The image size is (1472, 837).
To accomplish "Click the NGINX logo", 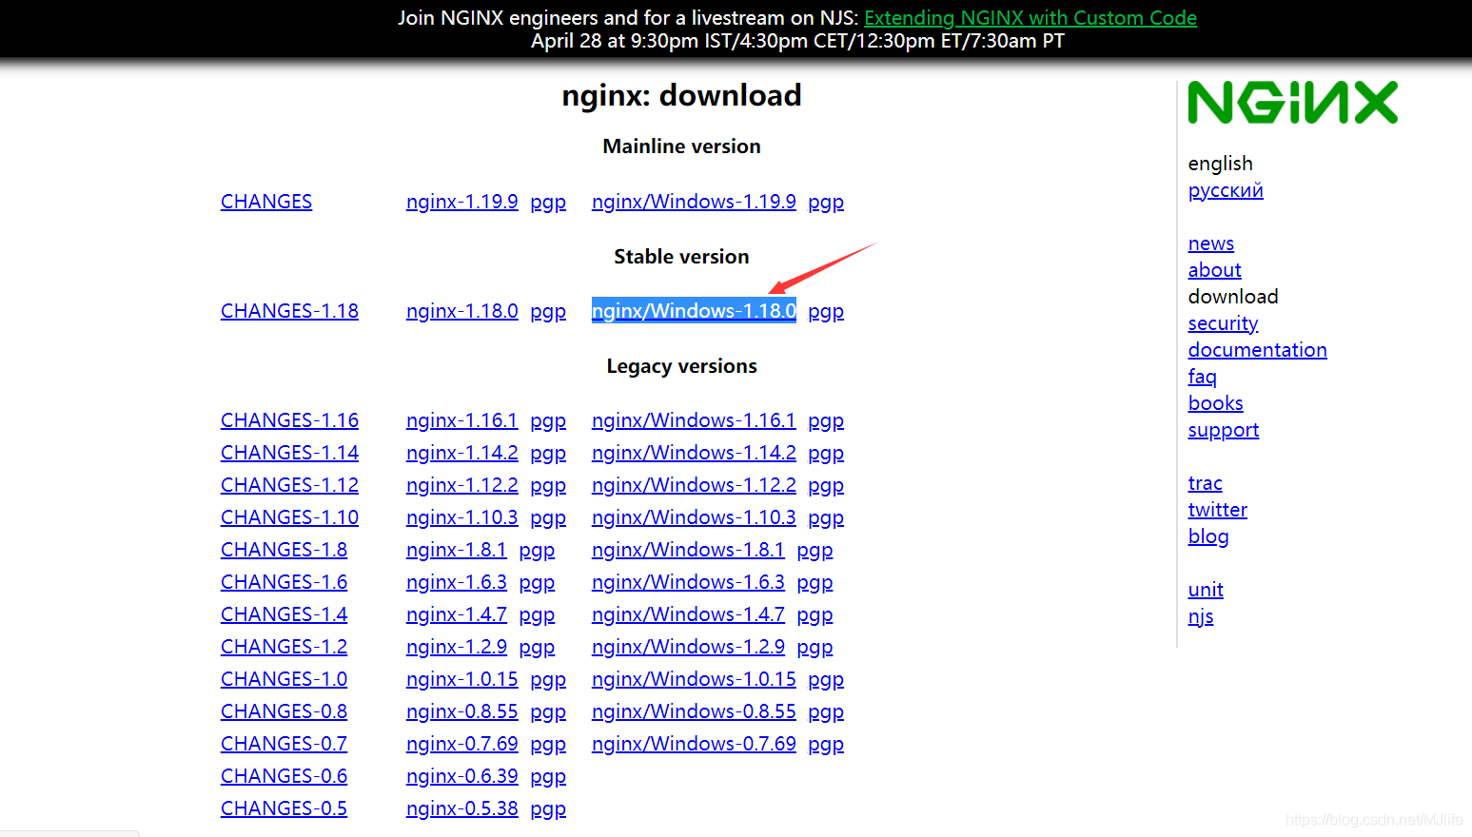I will 1292,103.
